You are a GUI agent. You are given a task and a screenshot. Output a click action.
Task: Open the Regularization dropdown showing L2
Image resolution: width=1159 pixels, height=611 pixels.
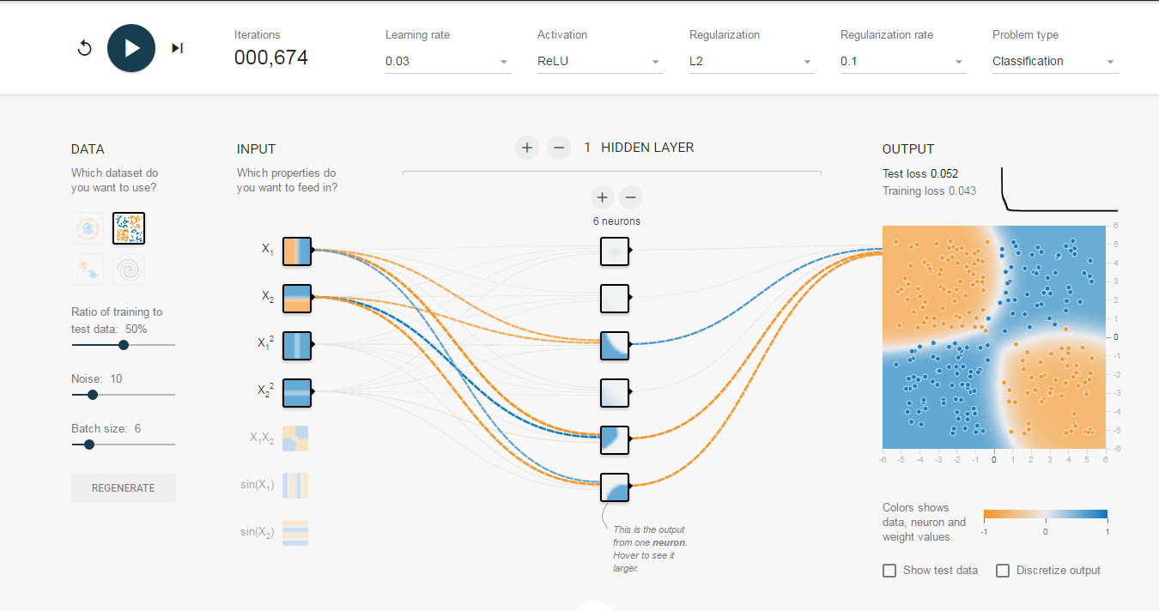(751, 62)
